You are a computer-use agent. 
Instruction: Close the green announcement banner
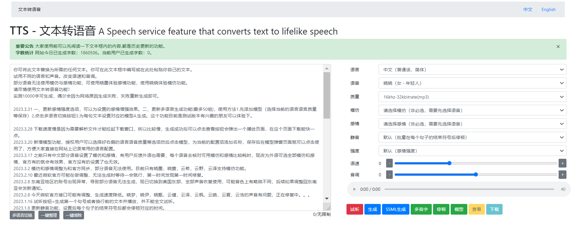click(x=558, y=47)
